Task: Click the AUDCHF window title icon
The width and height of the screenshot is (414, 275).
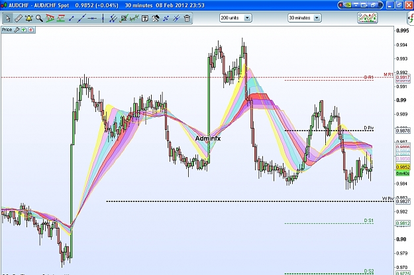Action: click(x=4, y=5)
